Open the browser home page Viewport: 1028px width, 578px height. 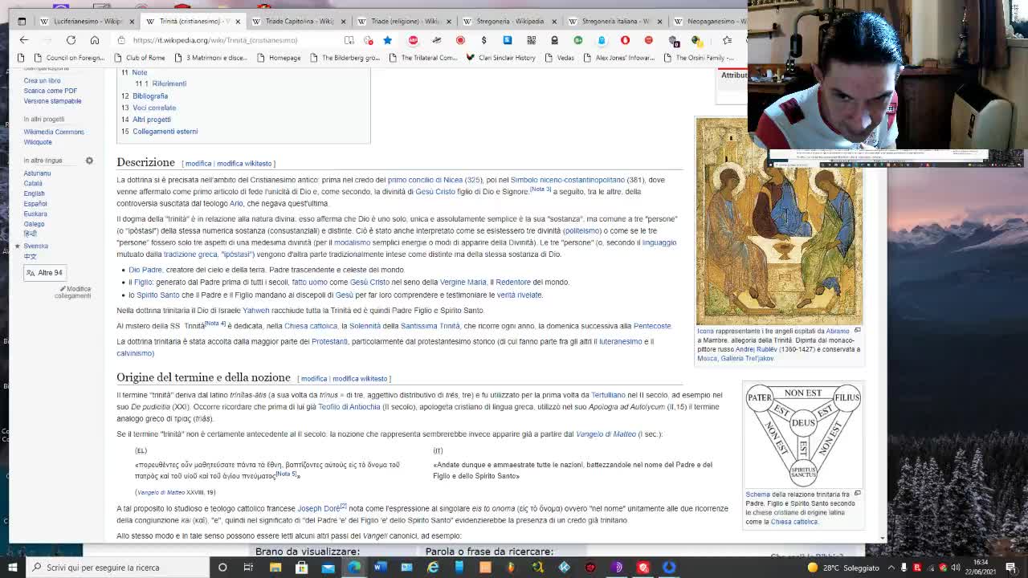pyautogui.click(x=94, y=40)
